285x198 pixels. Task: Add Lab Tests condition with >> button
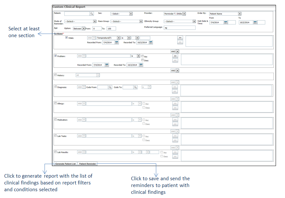click(175, 136)
